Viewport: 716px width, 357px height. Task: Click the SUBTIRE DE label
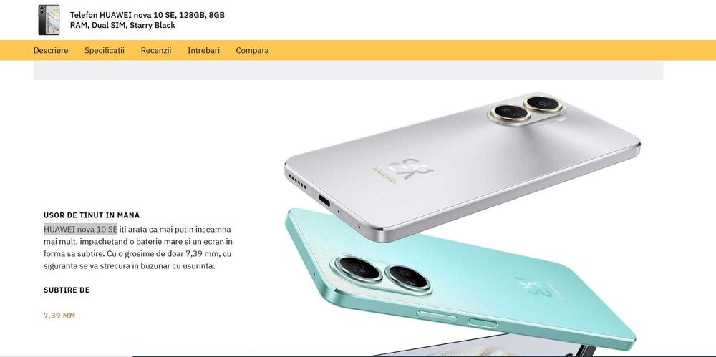point(67,290)
